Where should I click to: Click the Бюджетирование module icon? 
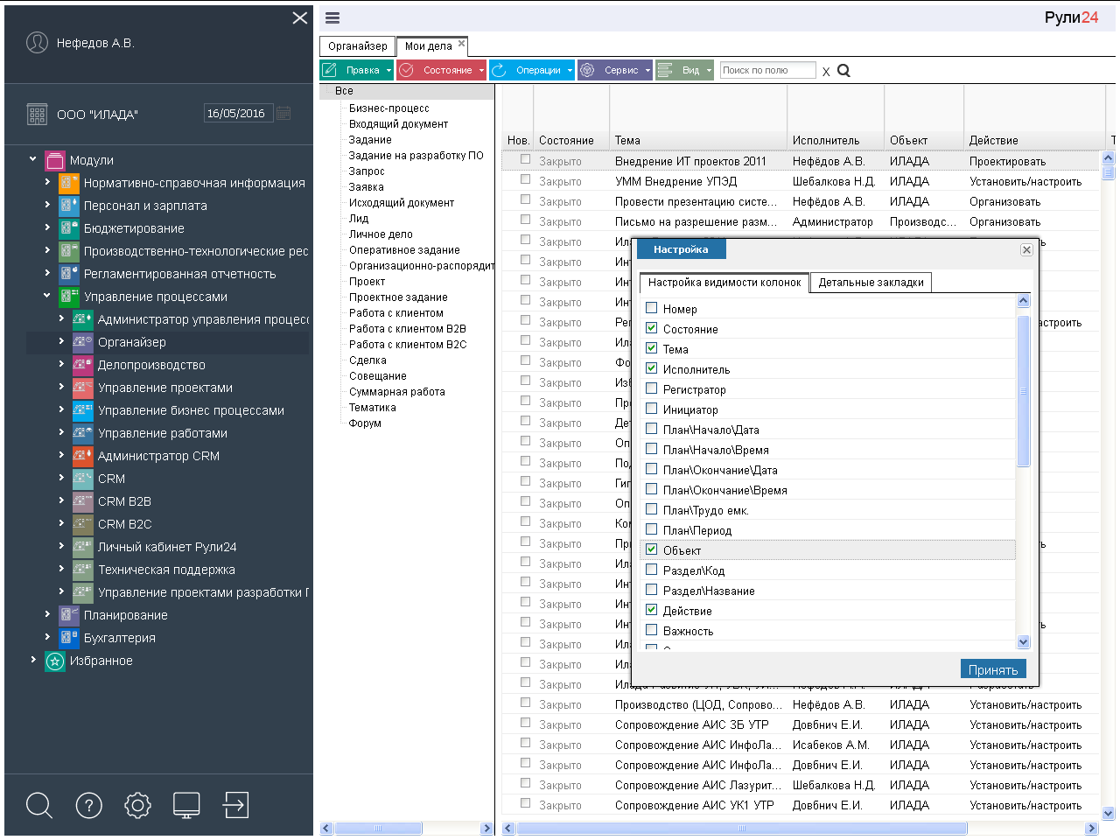pyautogui.click(x=69, y=228)
